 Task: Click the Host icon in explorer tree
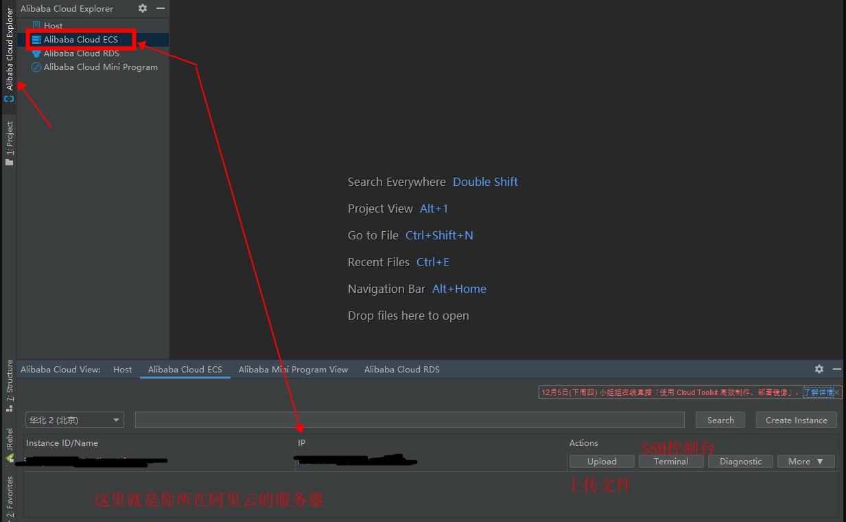36,25
